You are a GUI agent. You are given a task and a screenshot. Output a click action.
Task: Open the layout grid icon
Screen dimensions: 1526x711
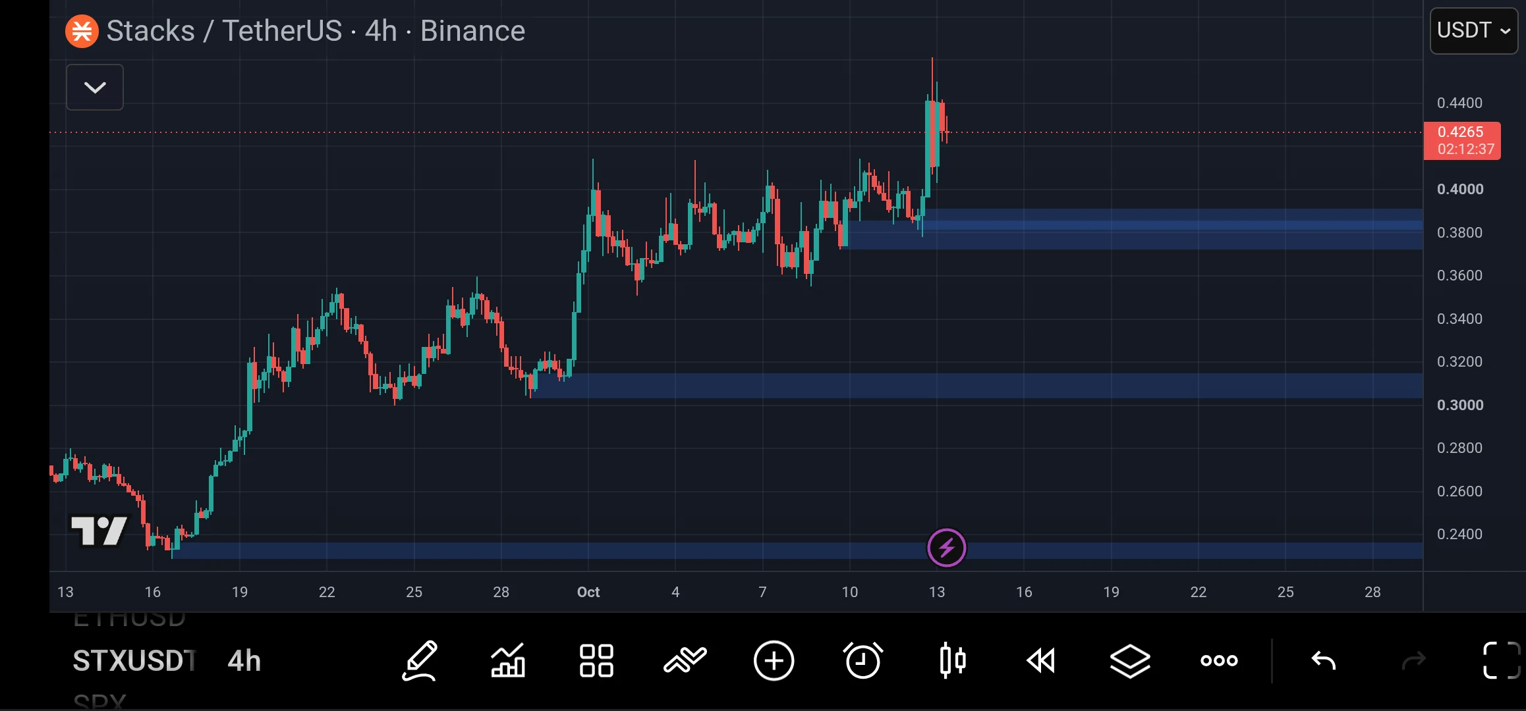coord(596,660)
